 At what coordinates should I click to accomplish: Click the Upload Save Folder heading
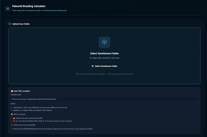21,24
